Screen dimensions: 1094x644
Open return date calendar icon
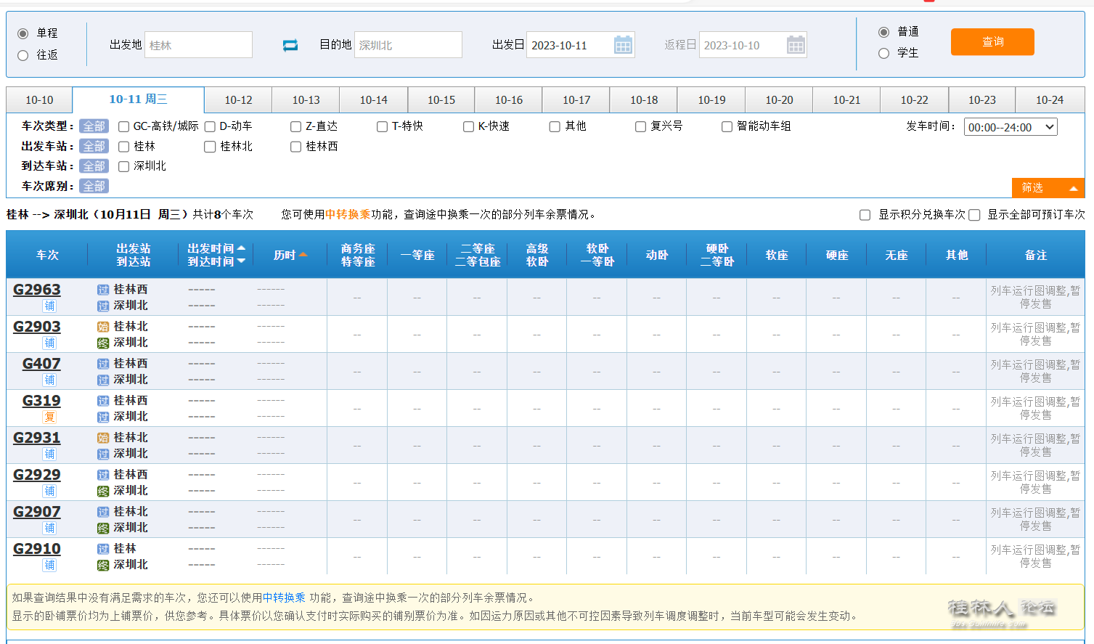[x=796, y=45]
